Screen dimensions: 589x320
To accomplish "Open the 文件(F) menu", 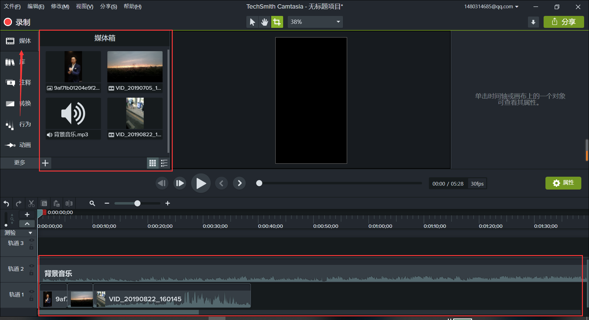I will pos(12,6).
